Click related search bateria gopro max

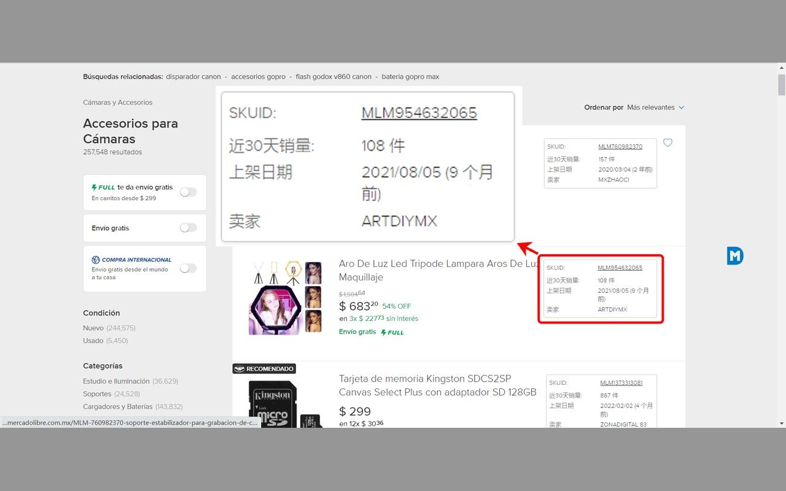(410, 77)
